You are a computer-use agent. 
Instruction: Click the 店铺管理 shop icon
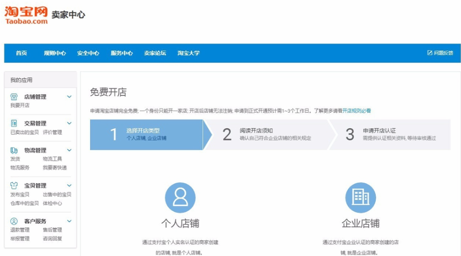click(x=14, y=96)
